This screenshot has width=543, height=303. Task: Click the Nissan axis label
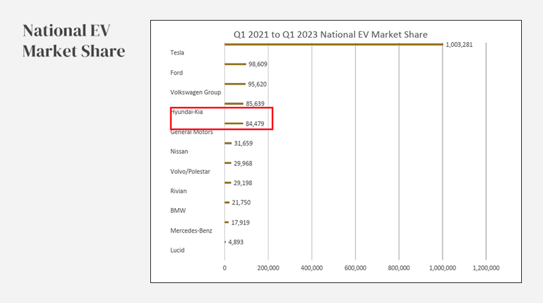[x=179, y=151]
